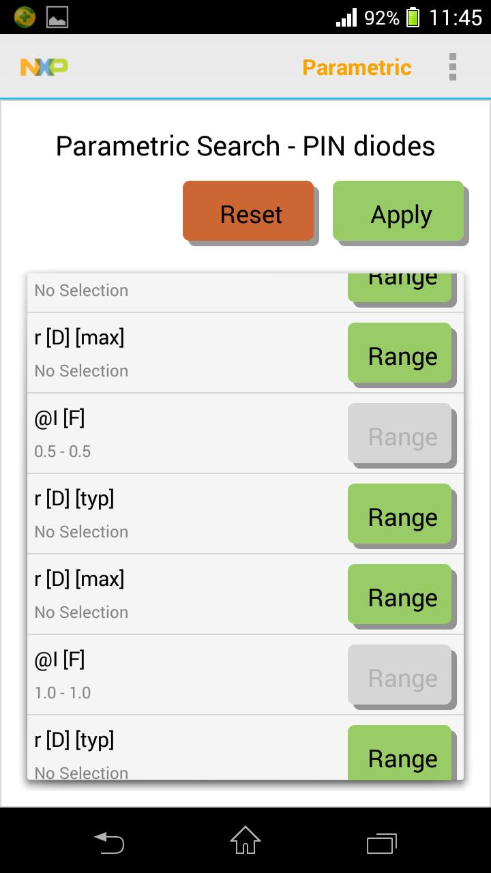This screenshot has width=491, height=873.
Task: Tap the disabled Range next to @I [F] 0.5
Action: point(402,435)
